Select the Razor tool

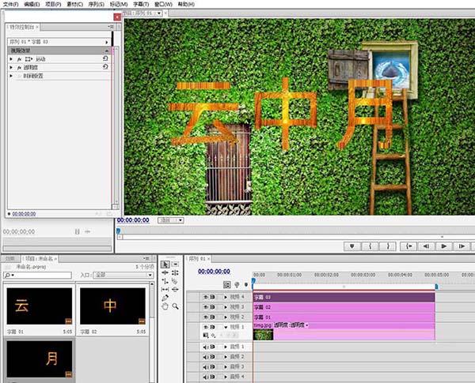175,281
